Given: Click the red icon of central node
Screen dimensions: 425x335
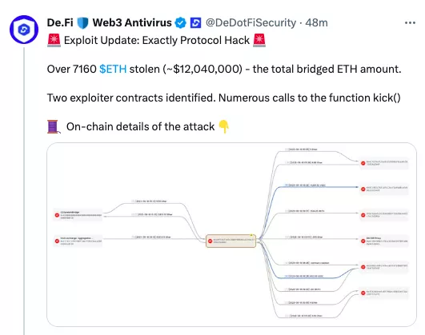Looking at the screenshot, I should click(x=210, y=241).
